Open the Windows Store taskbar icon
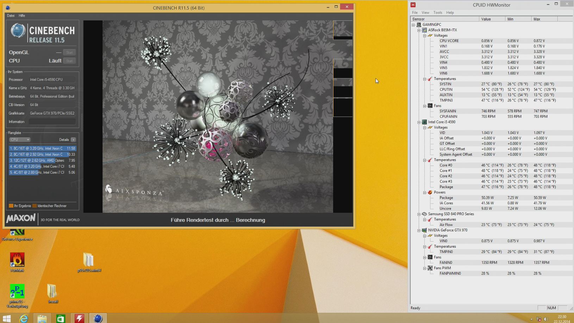The height and width of the screenshot is (323, 574). [61, 318]
